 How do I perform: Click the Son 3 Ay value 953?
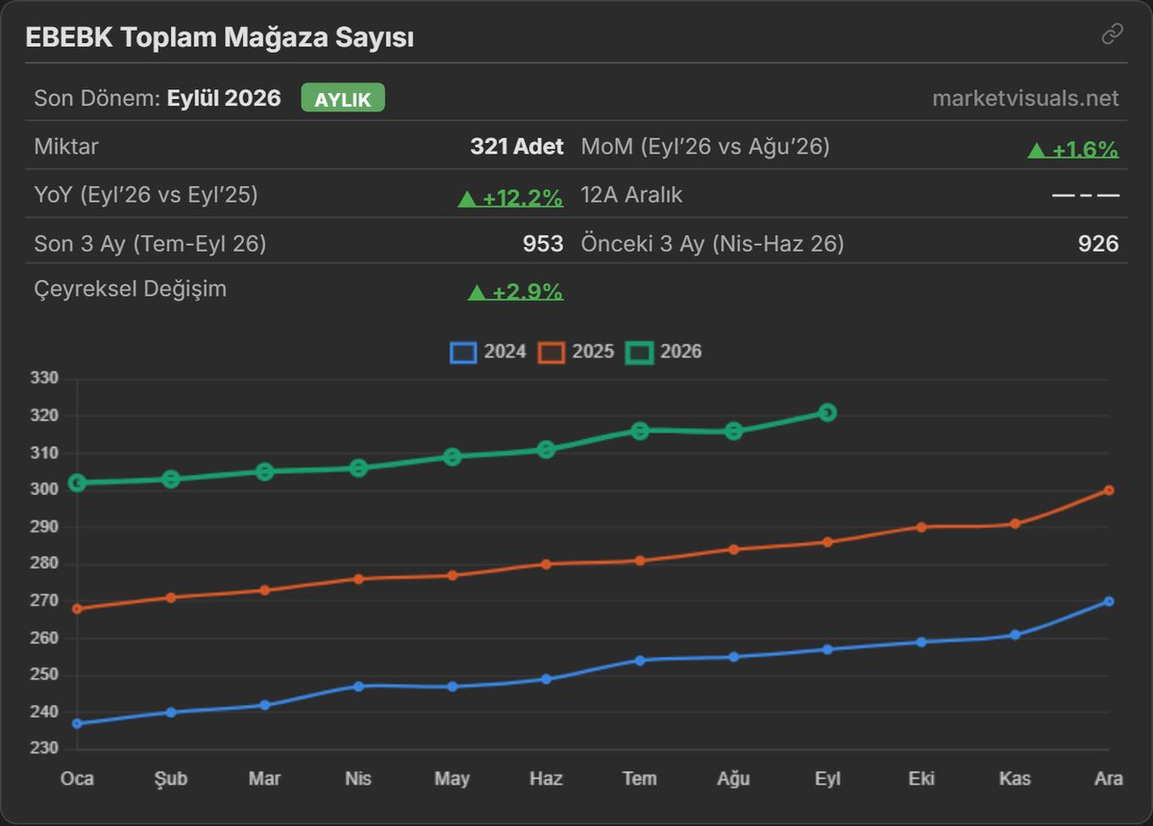tap(543, 244)
